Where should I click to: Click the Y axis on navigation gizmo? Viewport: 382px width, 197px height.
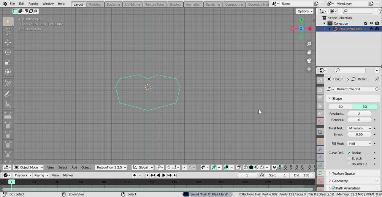point(301,19)
